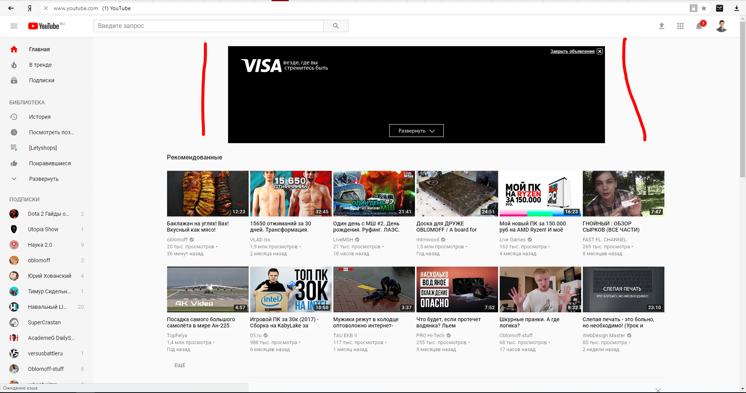This screenshot has height=393, width=746.
Task: Click the Закрыть объявление link
Action: 572,51
